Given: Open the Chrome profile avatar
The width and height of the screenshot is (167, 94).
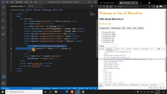Looking at the screenshot, I should [161, 7].
